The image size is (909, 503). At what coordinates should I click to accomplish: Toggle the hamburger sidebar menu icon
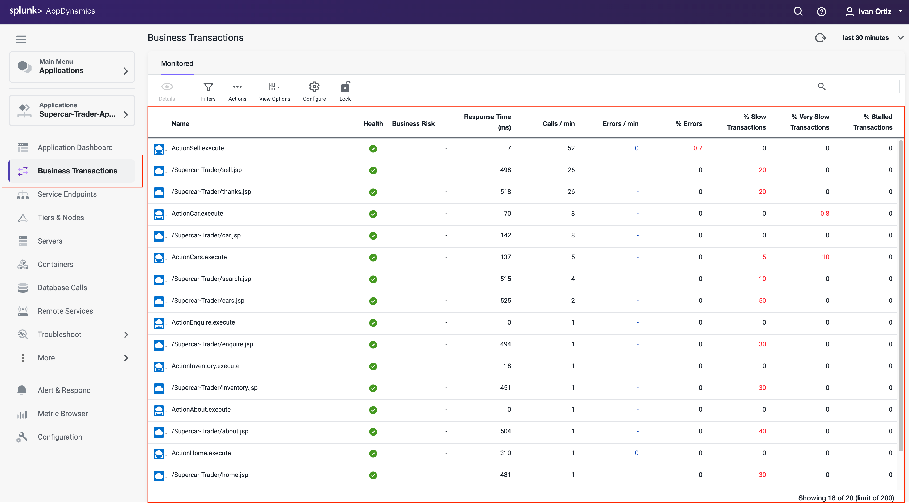pyautogui.click(x=21, y=39)
